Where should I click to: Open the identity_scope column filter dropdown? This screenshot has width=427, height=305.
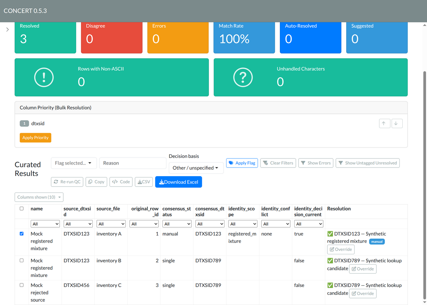click(x=243, y=224)
